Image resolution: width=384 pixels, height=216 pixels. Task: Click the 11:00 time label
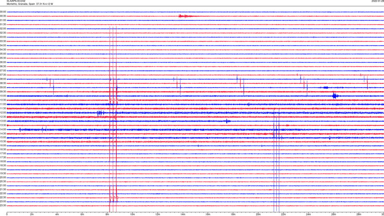pyautogui.click(x=3, y=104)
